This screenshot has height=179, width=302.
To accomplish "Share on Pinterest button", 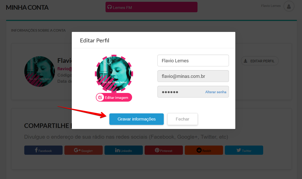I will pos(164,150).
